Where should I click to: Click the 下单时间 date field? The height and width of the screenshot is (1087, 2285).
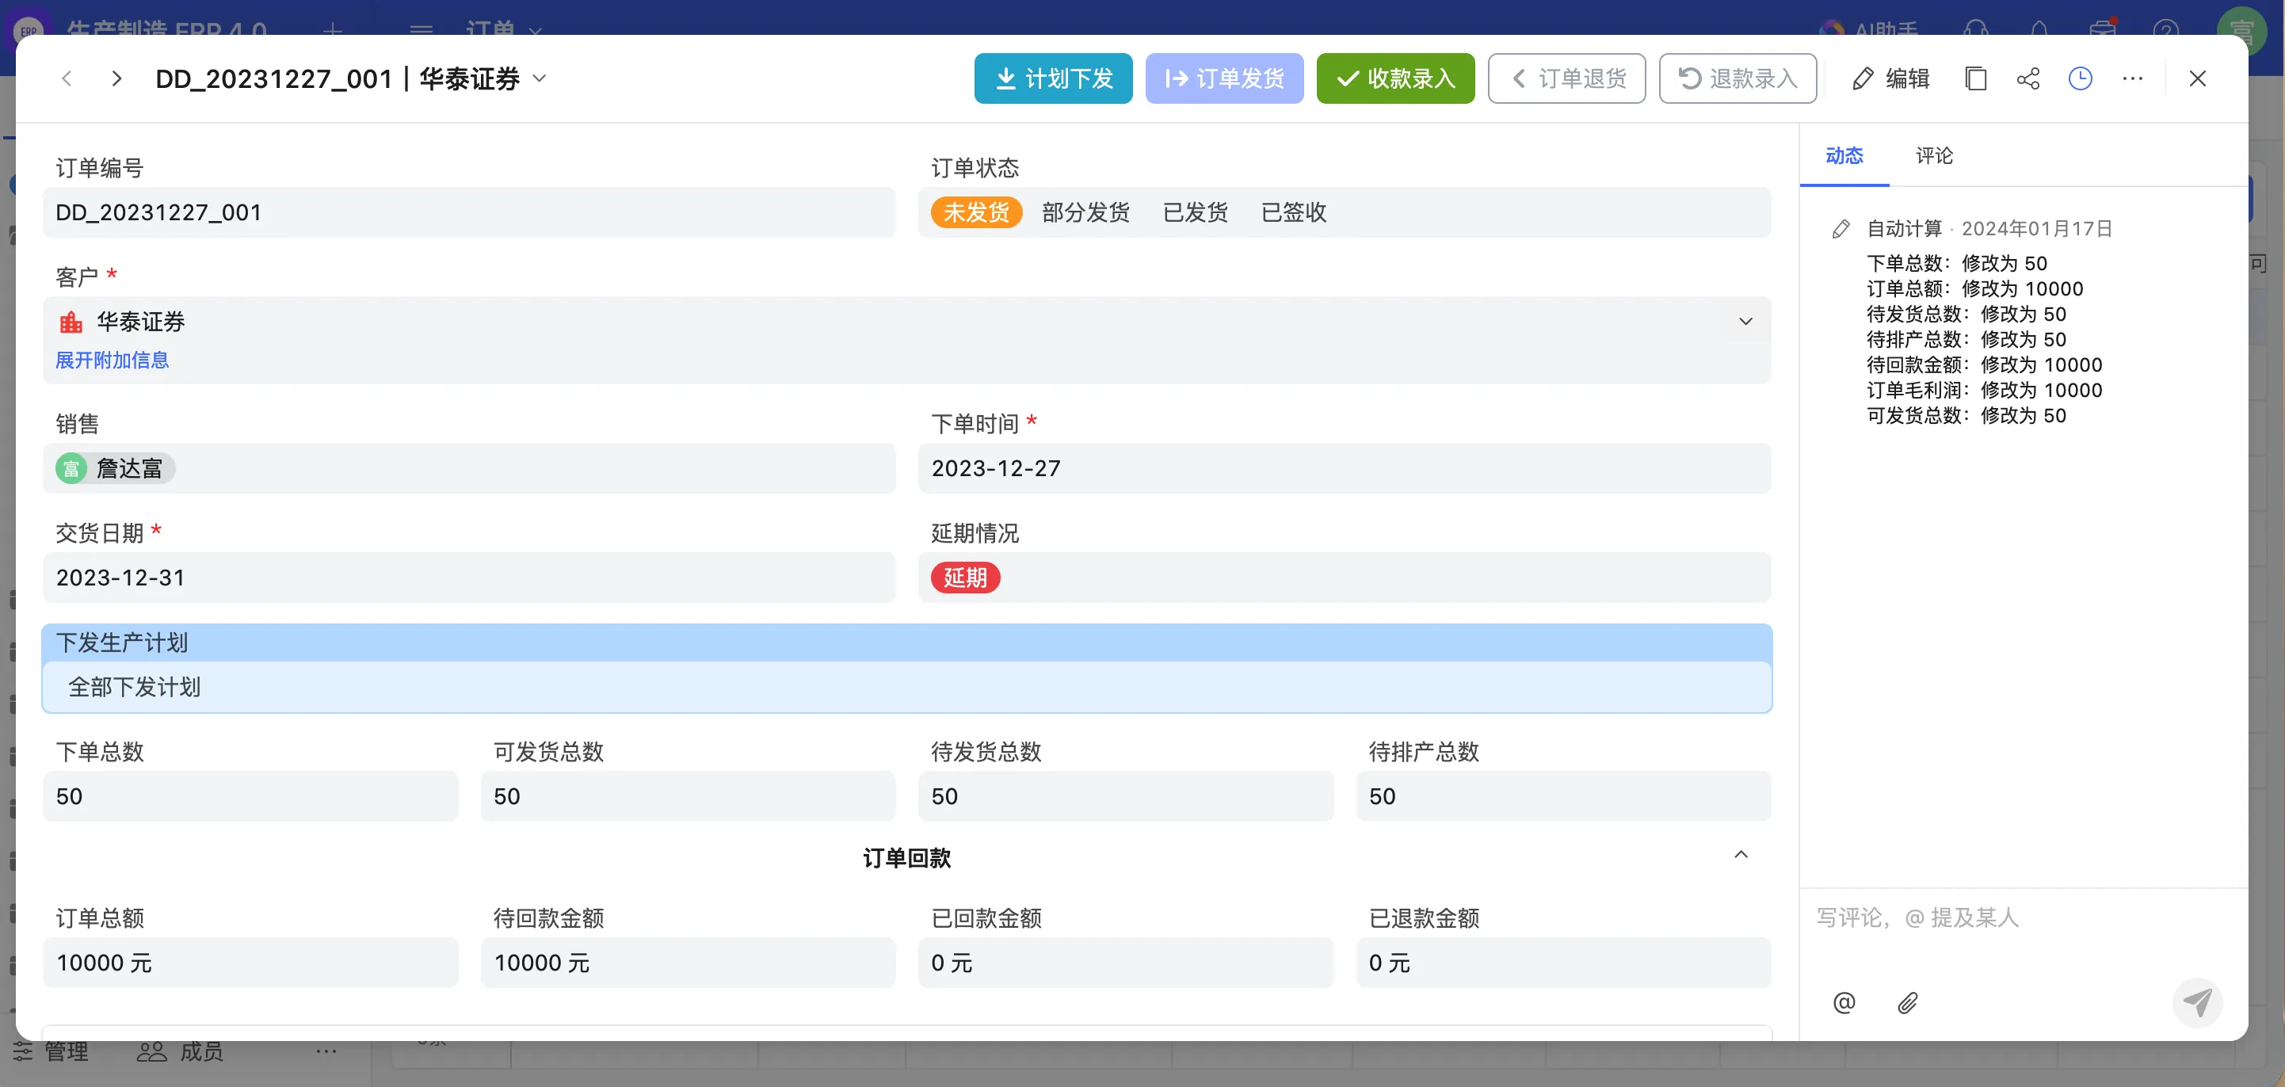coord(1344,468)
